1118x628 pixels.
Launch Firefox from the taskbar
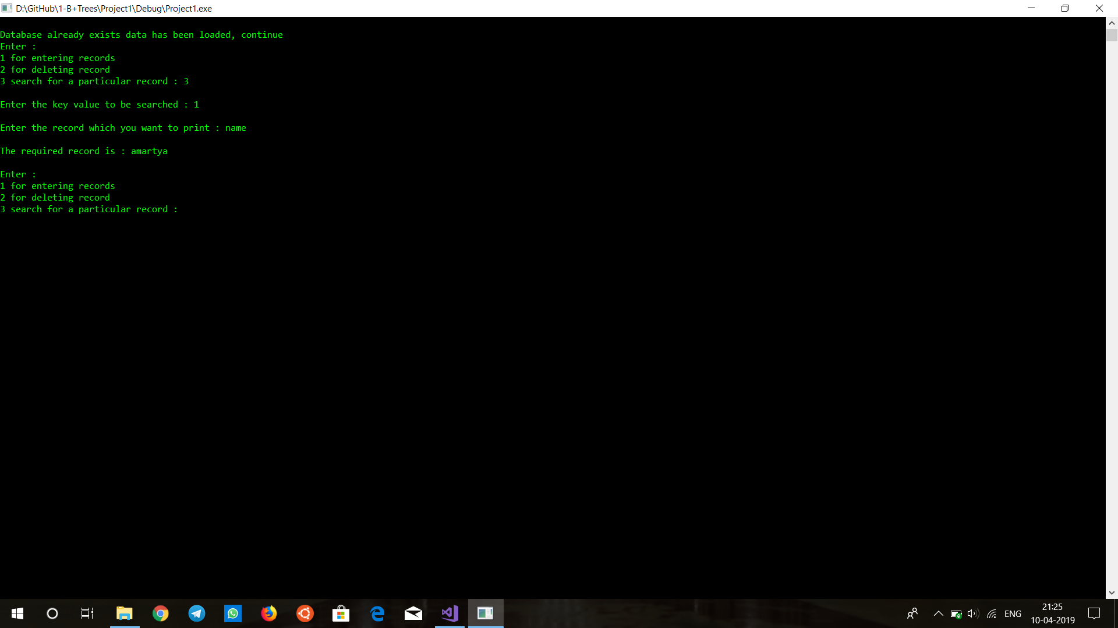(269, 613)
